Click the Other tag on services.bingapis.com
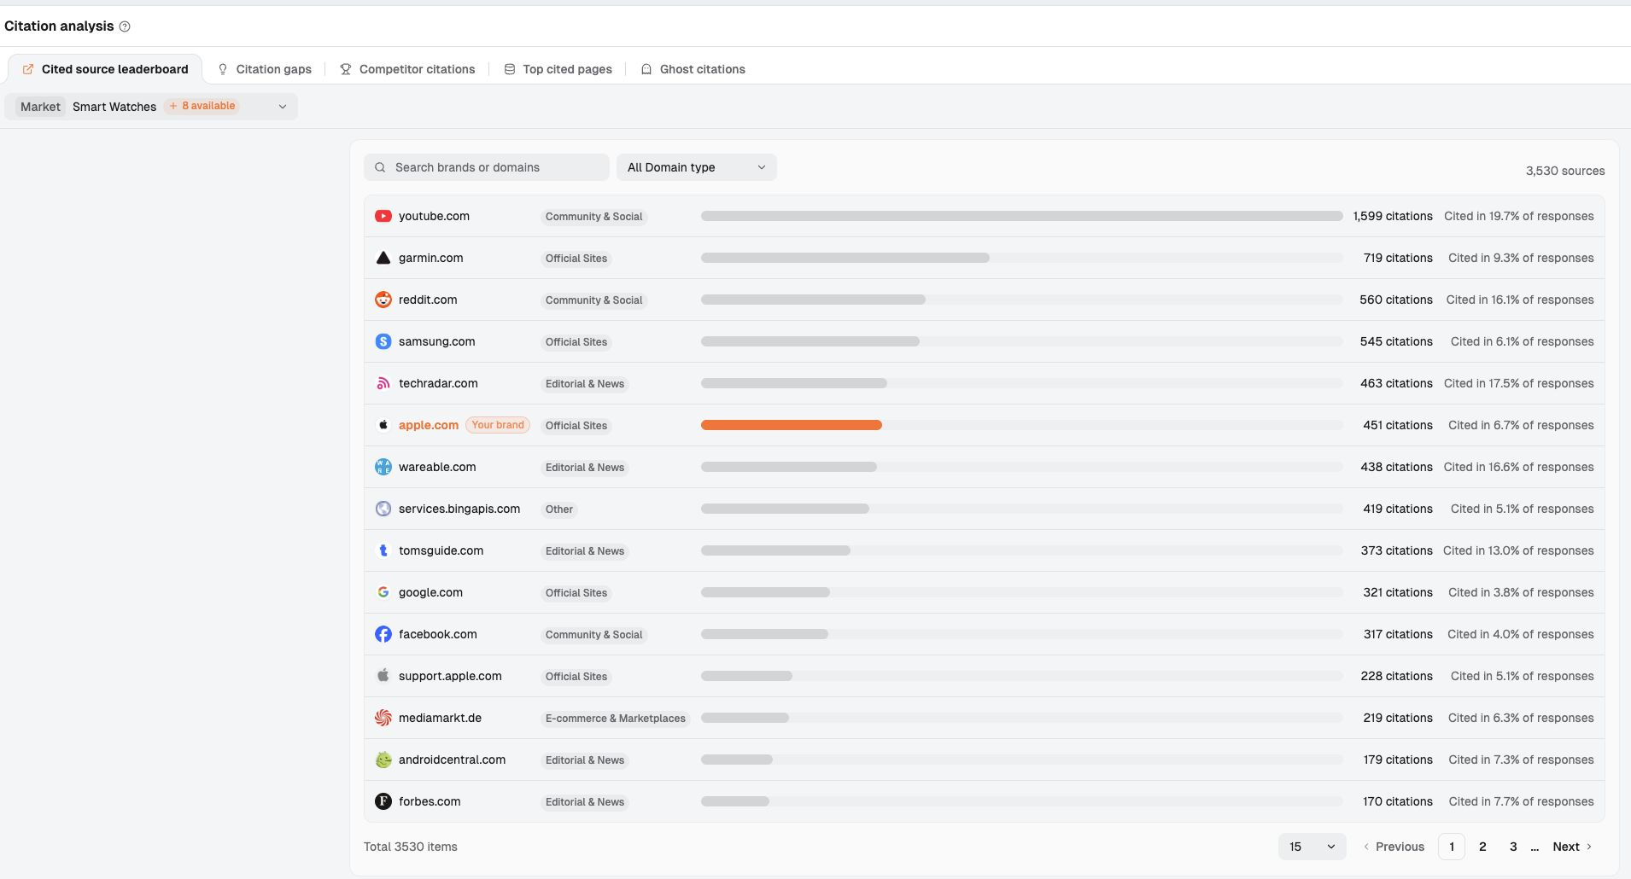1631x879 pixels. [x=559, y=509]
